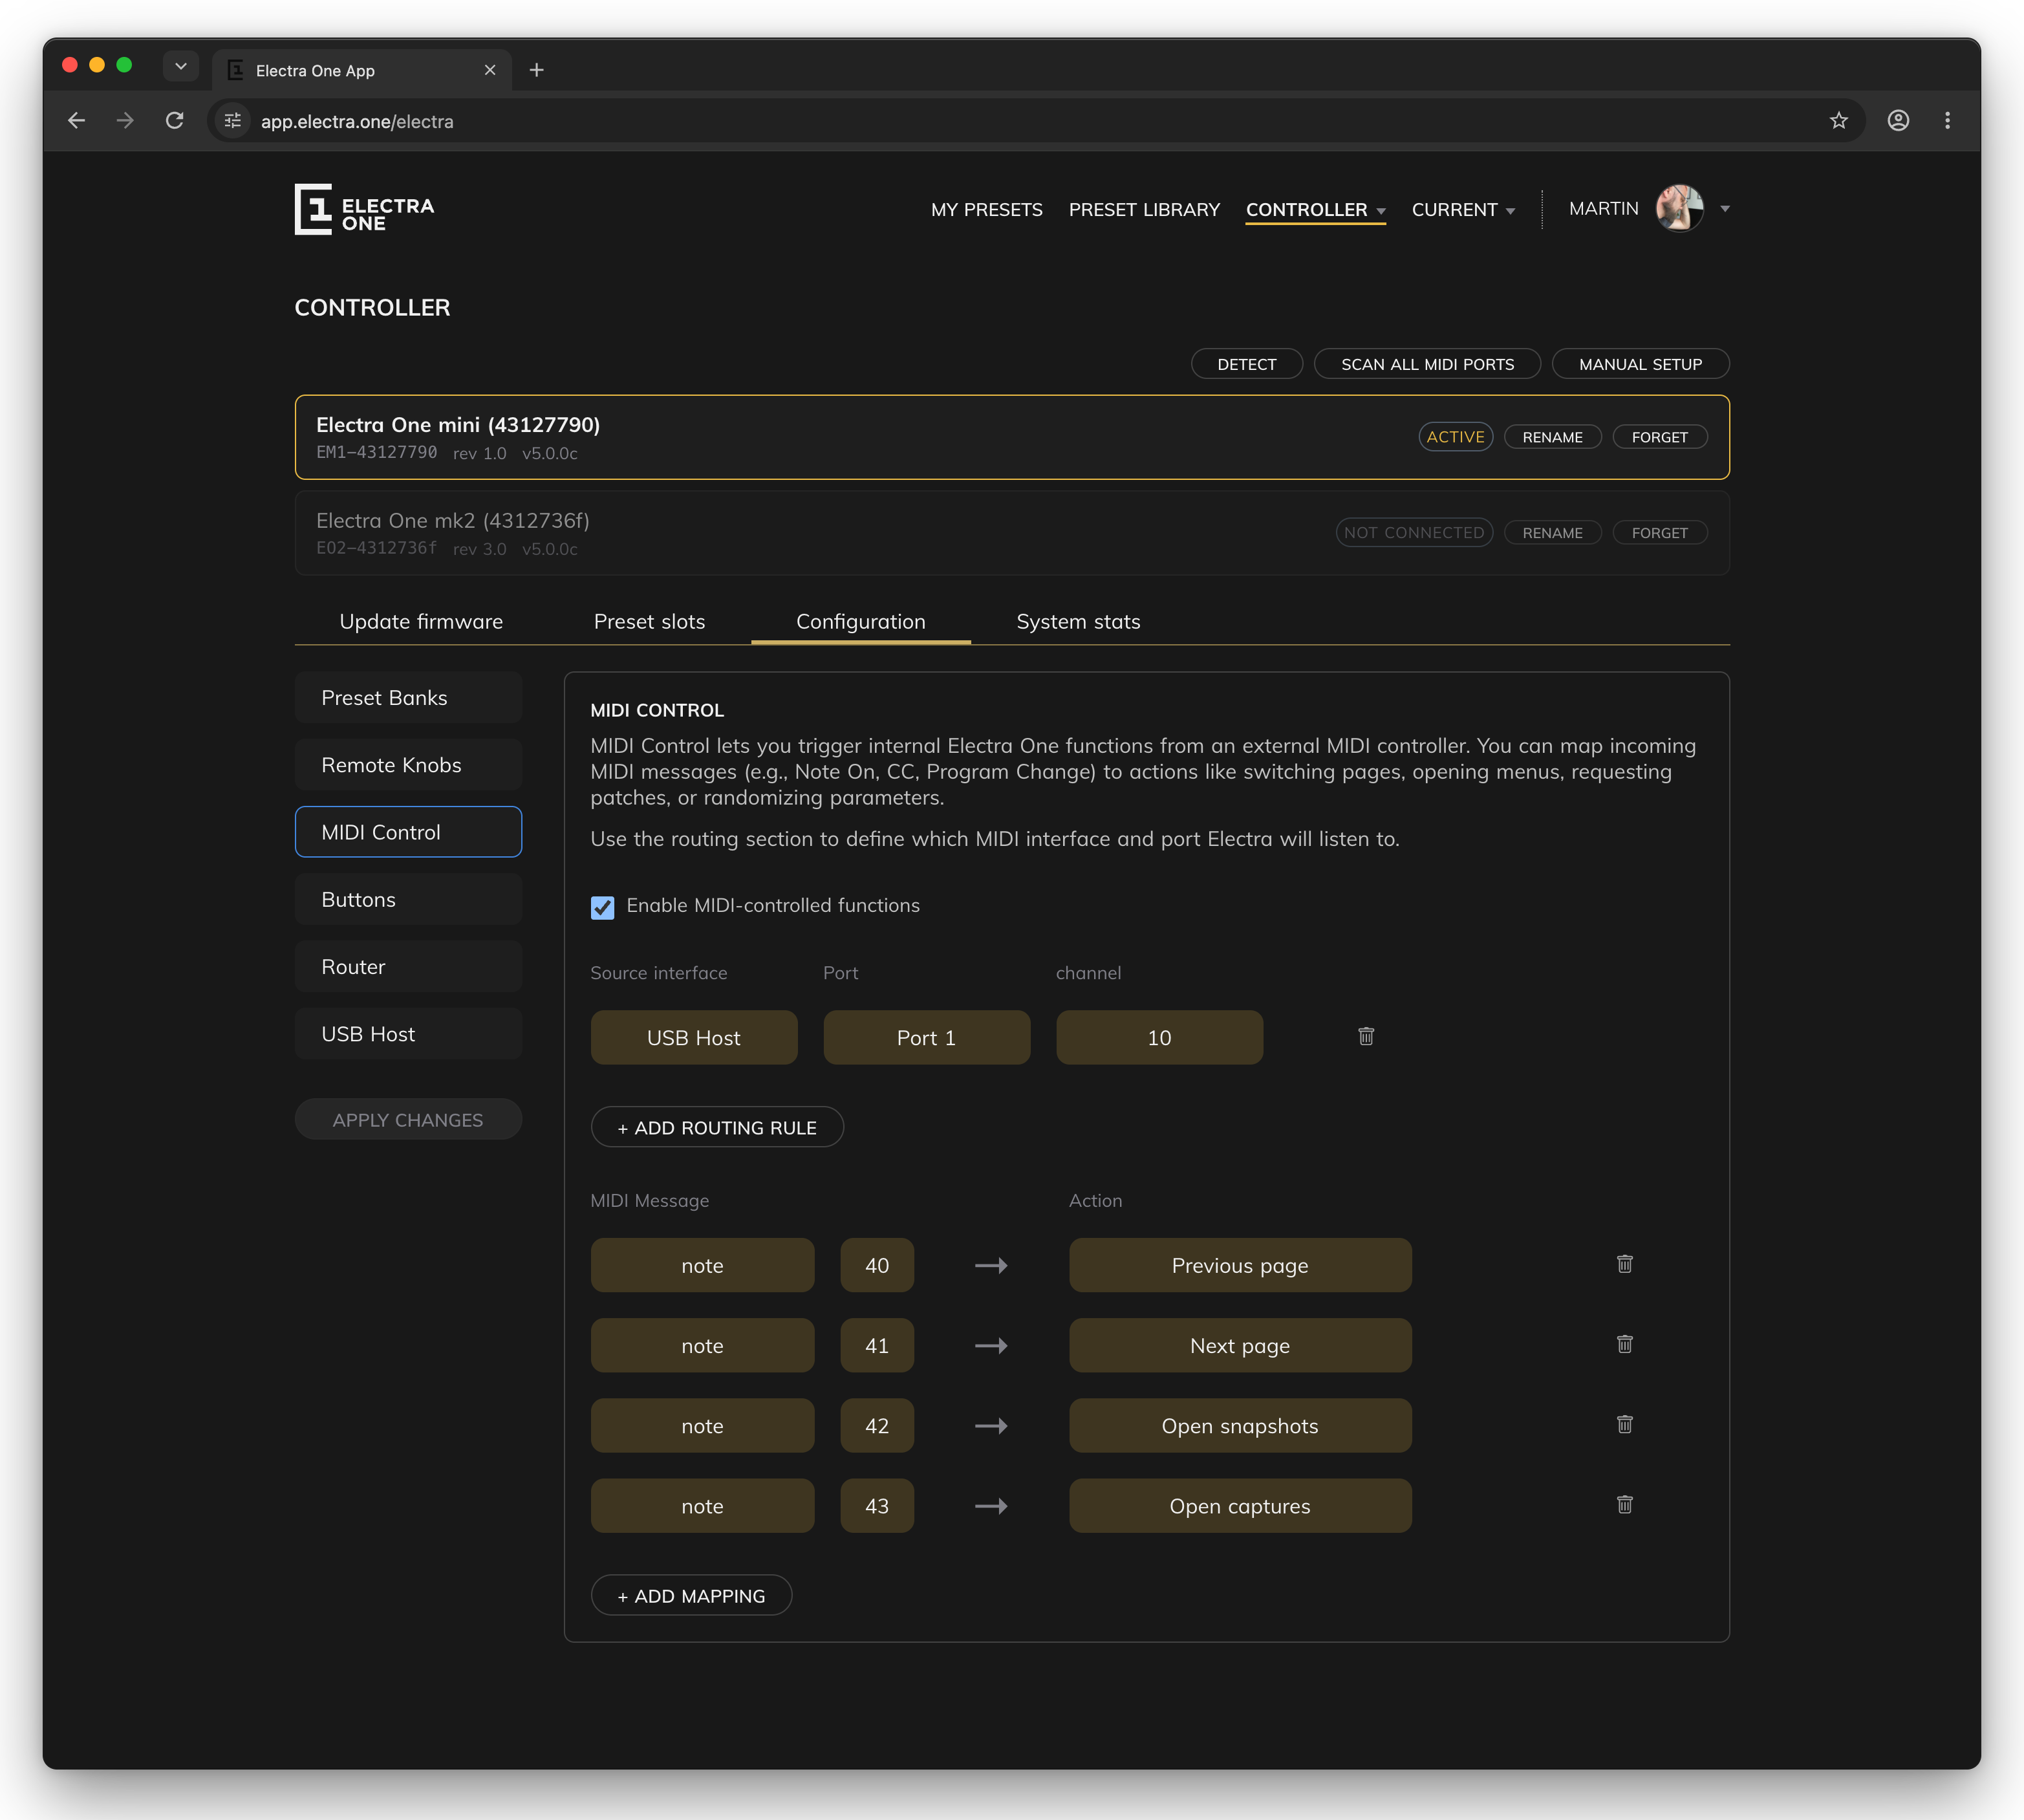Change the Previous page action

(x=1240, y=1265)
